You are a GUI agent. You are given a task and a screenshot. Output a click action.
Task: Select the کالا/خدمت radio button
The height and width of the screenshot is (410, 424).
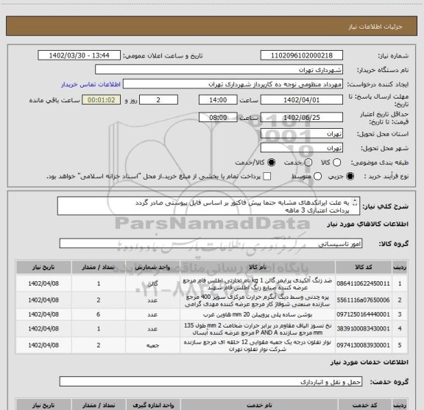tap(271, 163)
